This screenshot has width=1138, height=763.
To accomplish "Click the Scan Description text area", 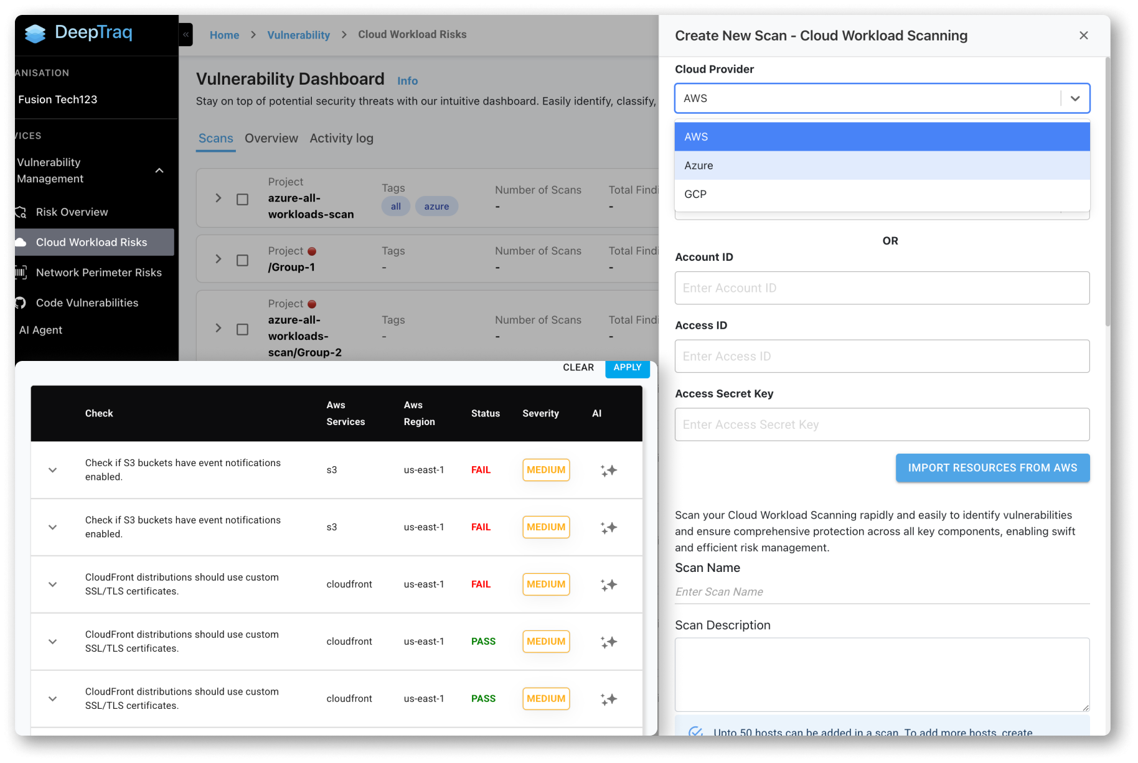I will (x=882, y=675).
